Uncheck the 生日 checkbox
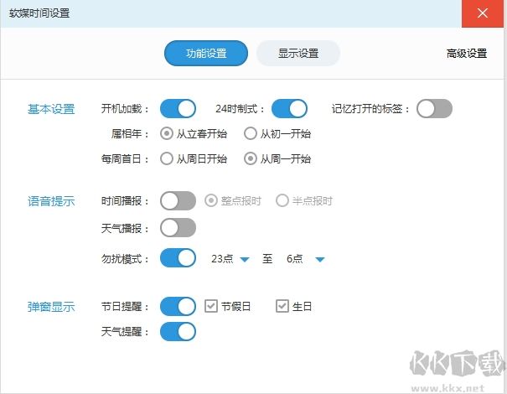 (282, 306)
